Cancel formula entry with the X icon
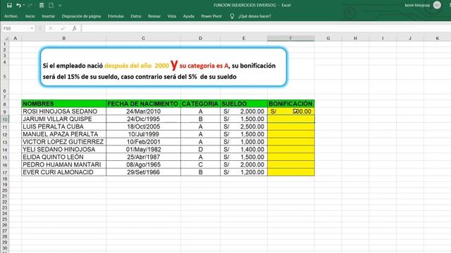 point(51,28)
